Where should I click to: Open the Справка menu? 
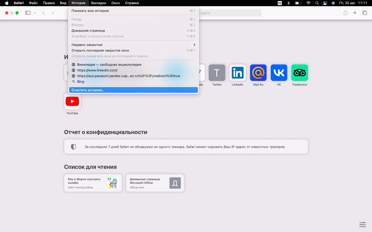click(132, 3)
